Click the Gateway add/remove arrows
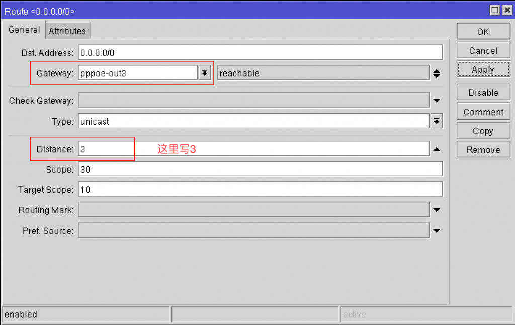 click(x=437, y=73)
